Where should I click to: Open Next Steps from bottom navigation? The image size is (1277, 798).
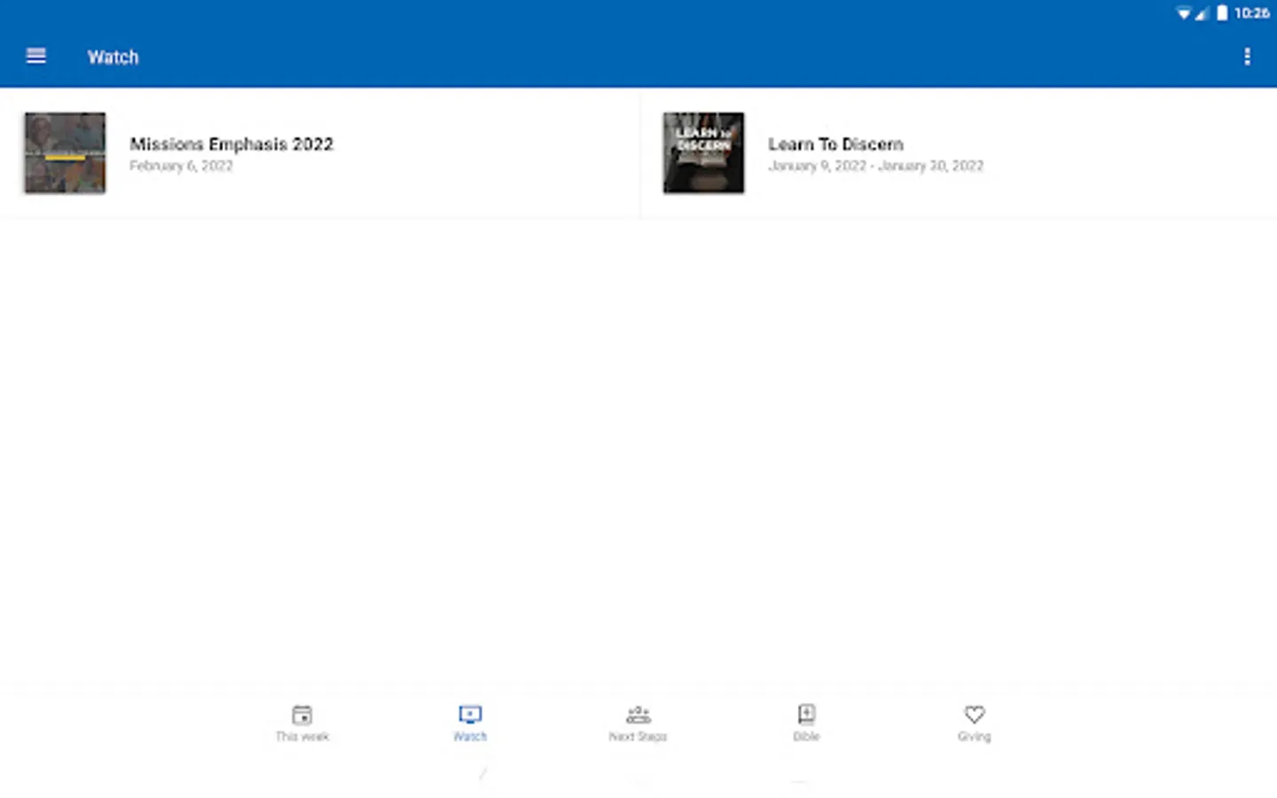(638, 723)
